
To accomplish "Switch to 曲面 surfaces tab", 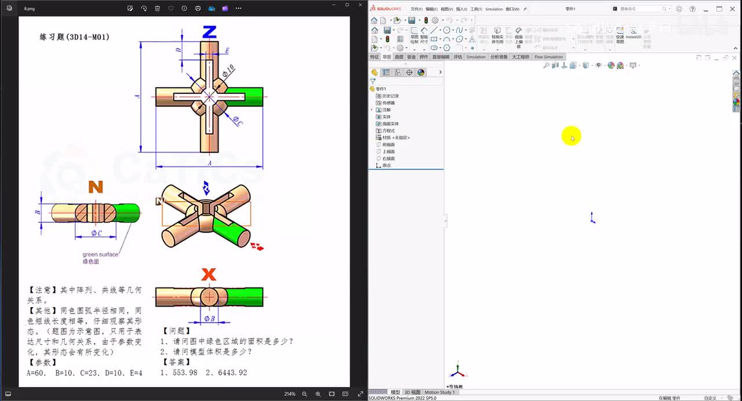I will click(399, 57).
